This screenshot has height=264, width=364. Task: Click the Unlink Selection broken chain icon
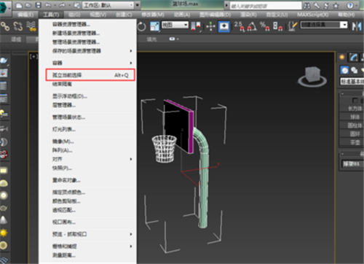(x=18, y=26)
